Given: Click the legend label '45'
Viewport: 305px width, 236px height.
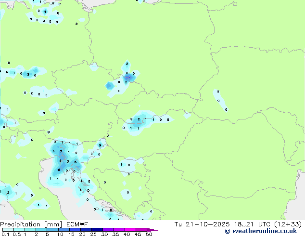Looking at the screenshot, I should 138,234.
